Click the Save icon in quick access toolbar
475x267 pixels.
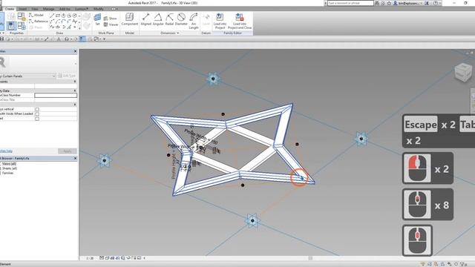[x=1, y=39]
